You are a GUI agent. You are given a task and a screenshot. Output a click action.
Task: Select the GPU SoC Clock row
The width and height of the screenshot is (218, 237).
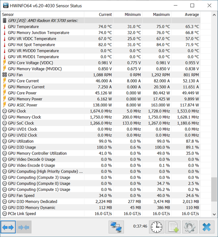(101, 123)
